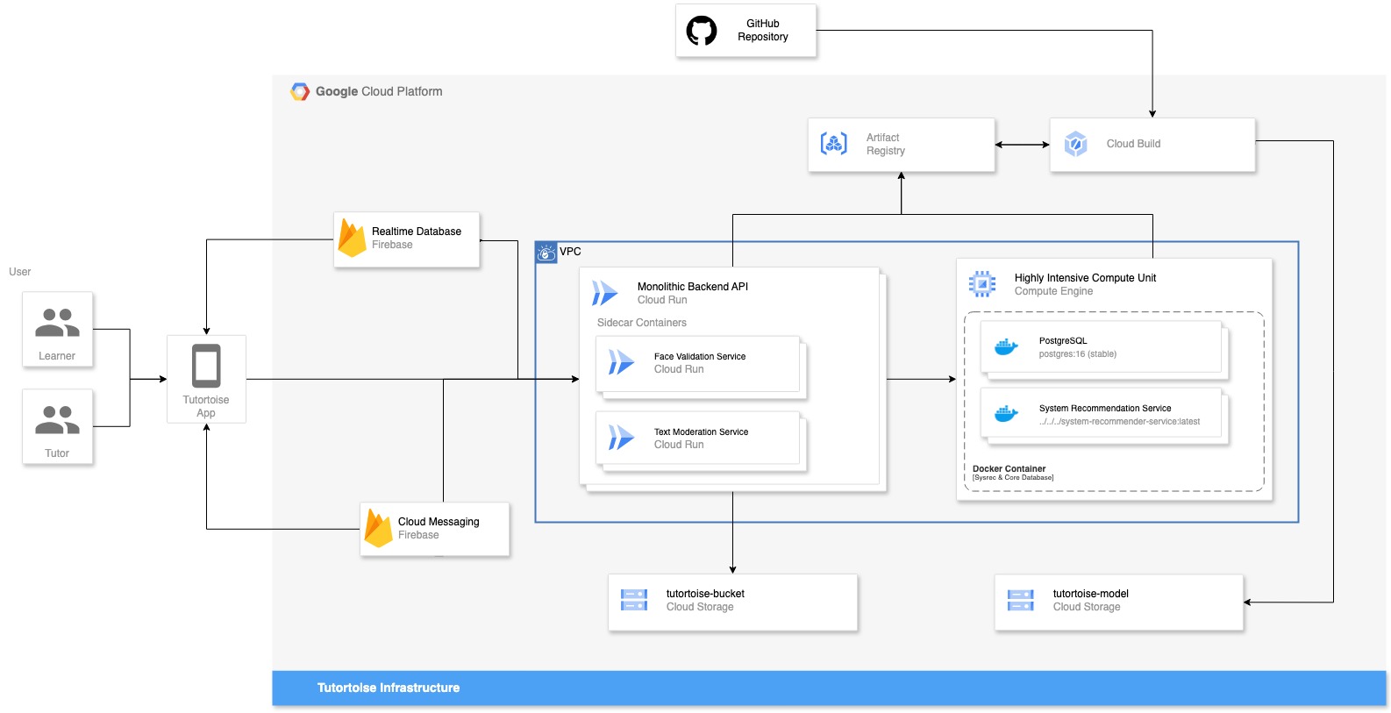The width and height of the screenshot is (1391, 713).
Task: Click the Cloud Build hexagon icon
Action: point(1076,144)
